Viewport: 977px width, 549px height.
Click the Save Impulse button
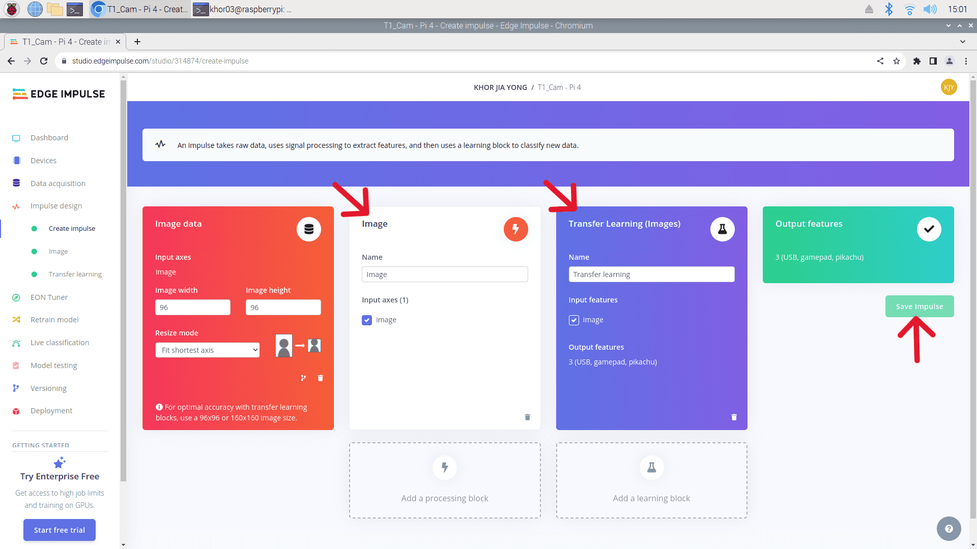(919, 307)
